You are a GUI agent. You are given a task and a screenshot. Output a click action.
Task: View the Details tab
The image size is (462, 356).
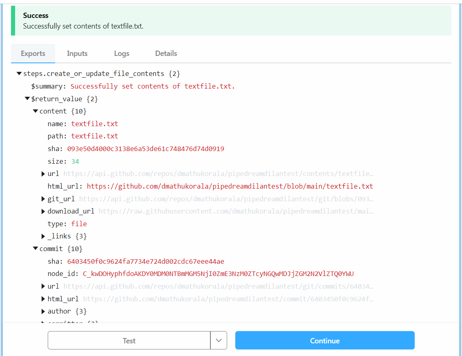point(166,53)
